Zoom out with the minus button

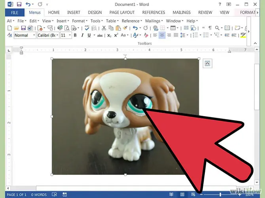click(201, 194)
